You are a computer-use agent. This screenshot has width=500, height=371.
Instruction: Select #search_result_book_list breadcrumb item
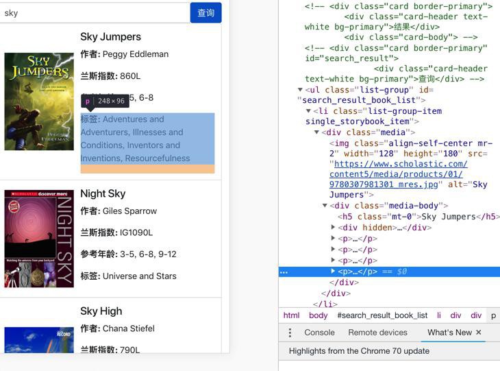click(382, 315)
